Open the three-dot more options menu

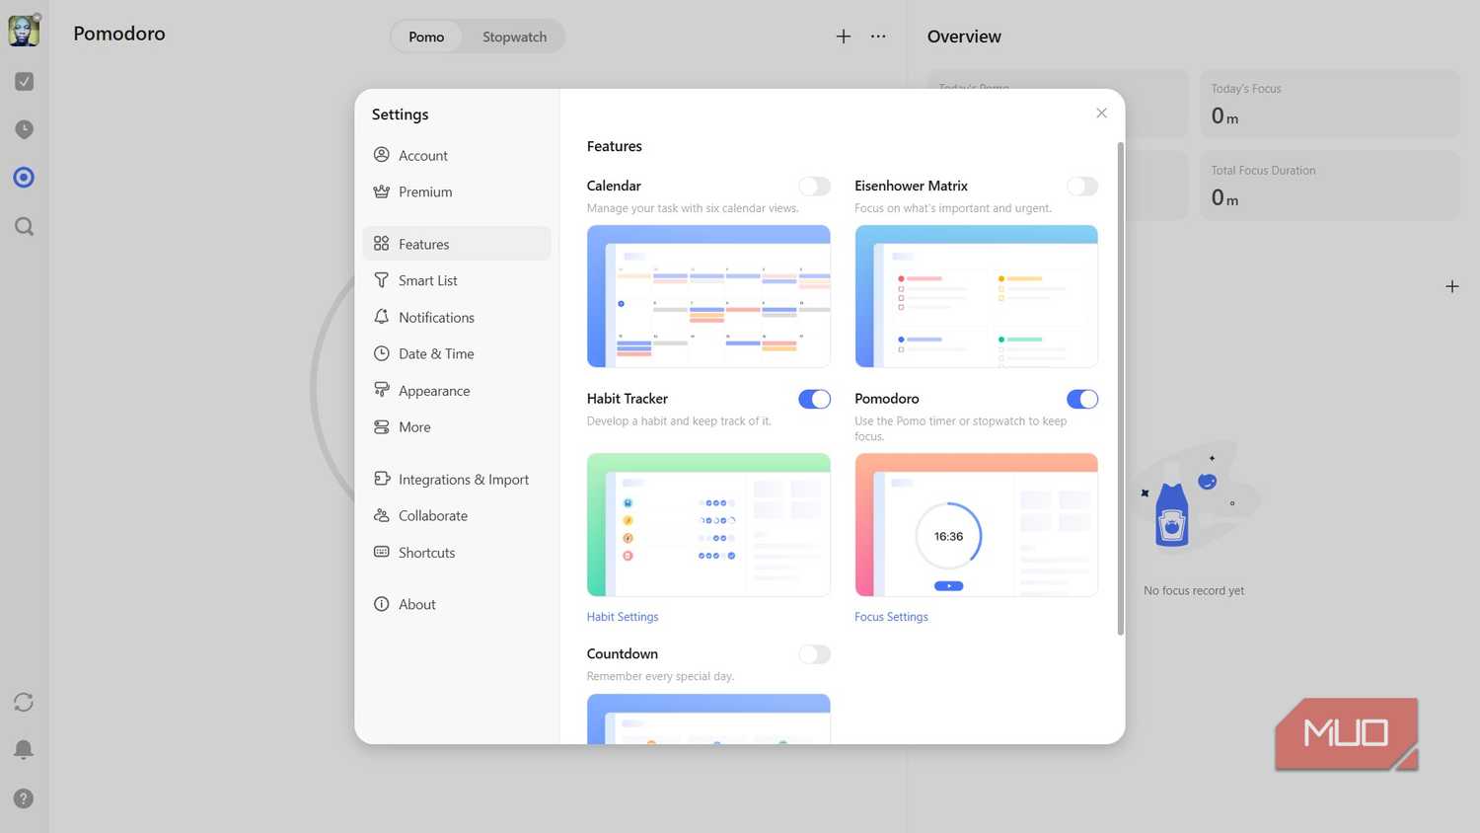[x=878, y=37]
